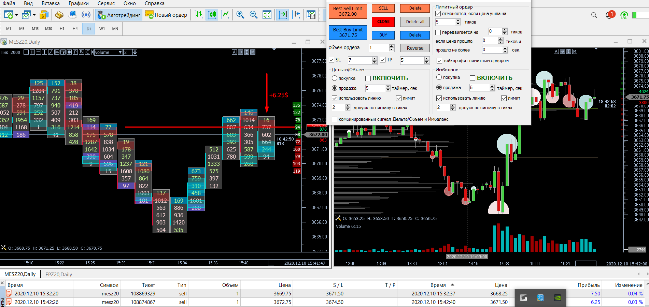Toggle chart auto-scroll to end
This screenshot has width=649, height=307.
(x=283, y=15)
